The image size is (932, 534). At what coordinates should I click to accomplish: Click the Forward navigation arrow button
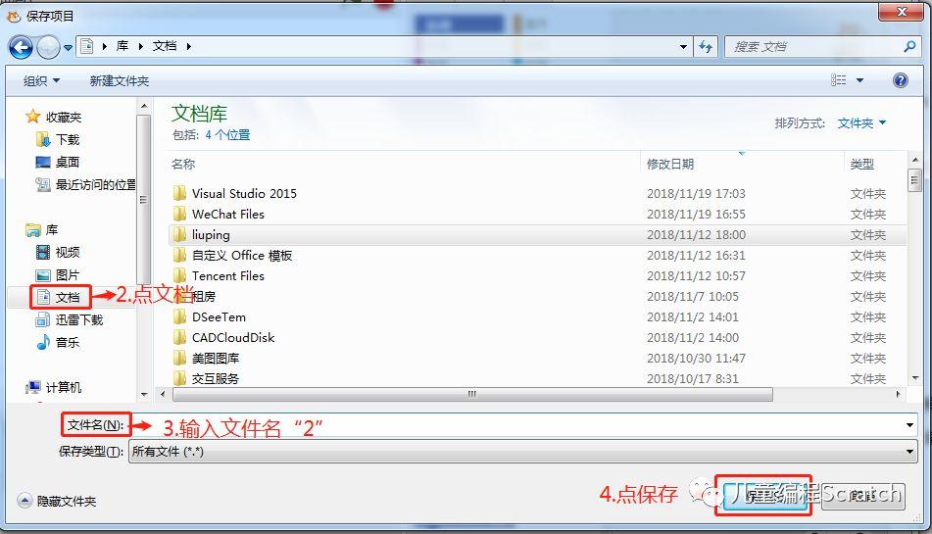coord(48,47)
